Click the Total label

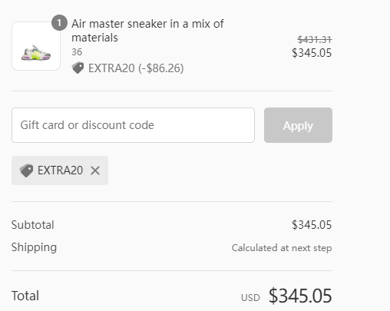[x=25, y=296]
